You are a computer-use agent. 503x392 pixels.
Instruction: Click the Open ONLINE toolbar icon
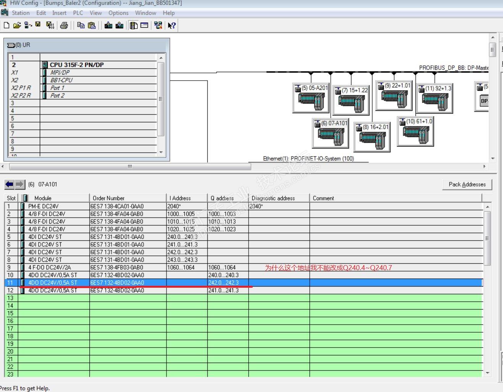coord(28,25)
